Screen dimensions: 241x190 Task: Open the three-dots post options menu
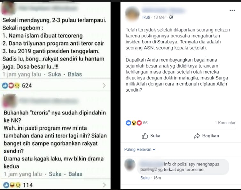232,11
